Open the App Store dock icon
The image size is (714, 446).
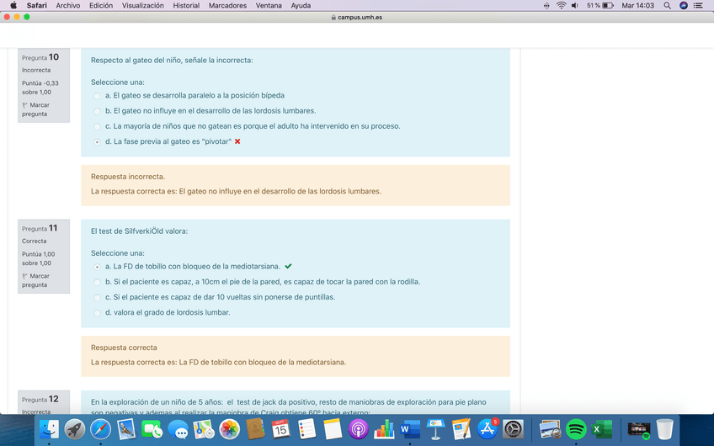tap(487, 430)
